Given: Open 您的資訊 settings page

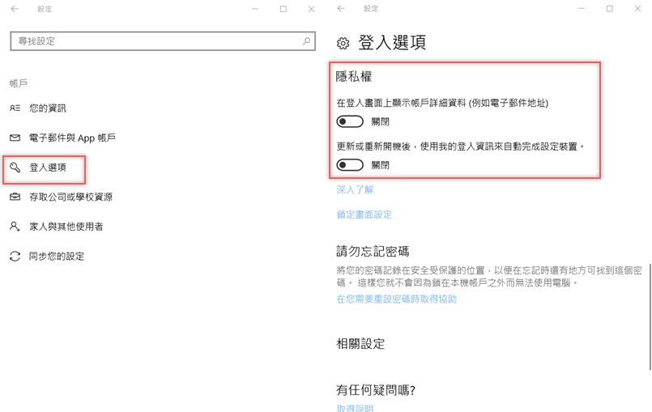Looking at the screenshot, I should coord(48,108).
